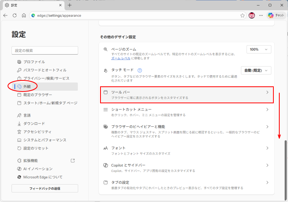Expand ブラウザーのビヘイビアーと機能 row

click(187, 131)
